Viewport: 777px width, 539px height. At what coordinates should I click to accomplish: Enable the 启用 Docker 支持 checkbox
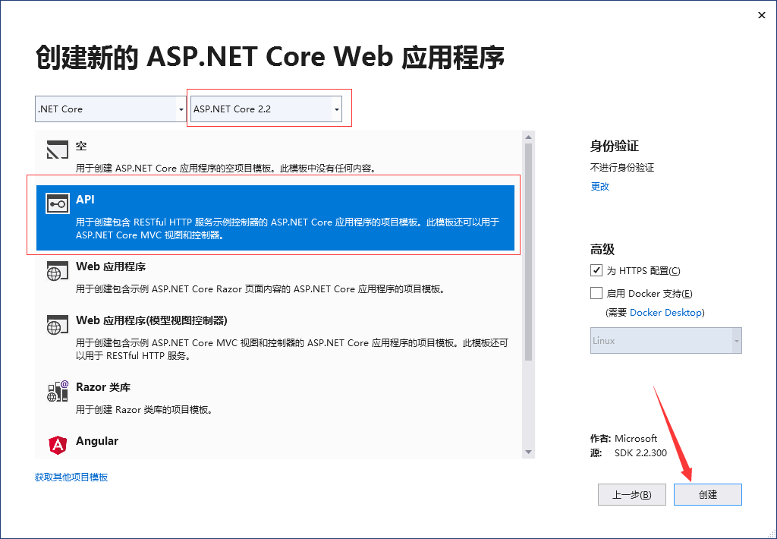click(596, 293)
